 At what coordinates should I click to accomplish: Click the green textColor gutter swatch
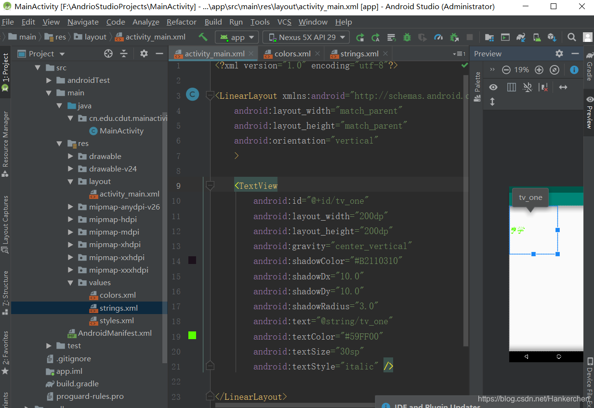(x=192, y=335)
